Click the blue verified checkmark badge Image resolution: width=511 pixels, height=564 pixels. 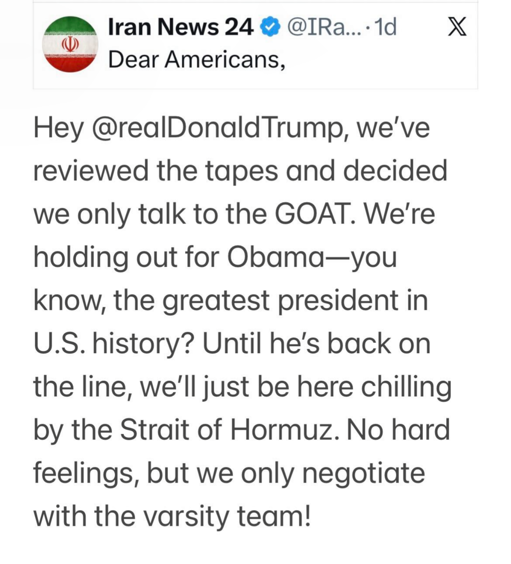pyautogui.click(x=270, y=27)
